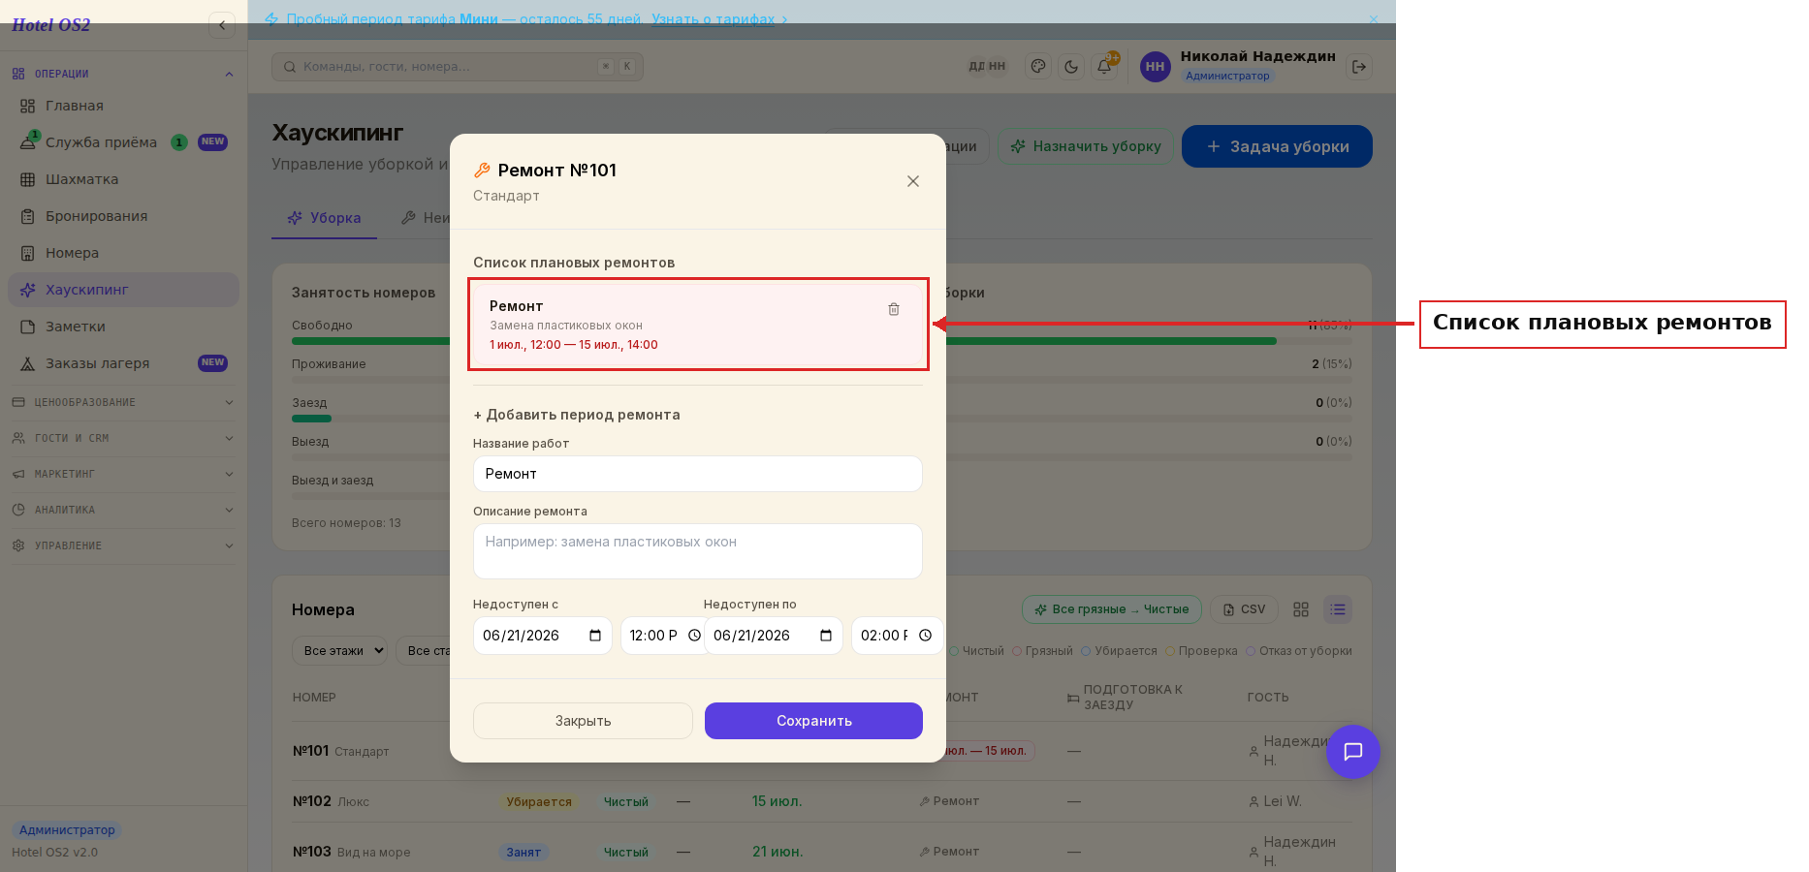
Task: Switch to the Уборка tab
Action: coord(324,218)
